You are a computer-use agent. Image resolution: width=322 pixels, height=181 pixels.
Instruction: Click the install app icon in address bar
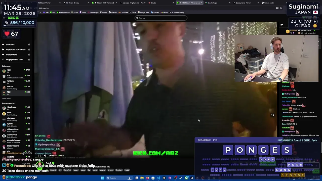click(x=277, y=8)
